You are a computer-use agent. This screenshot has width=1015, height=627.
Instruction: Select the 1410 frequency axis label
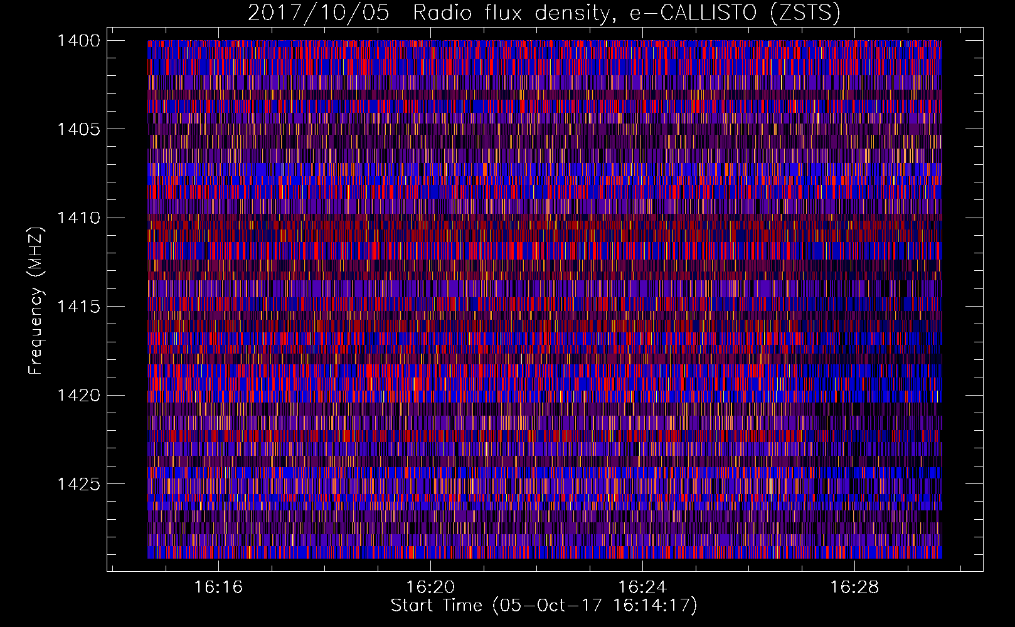coord(78,218)
